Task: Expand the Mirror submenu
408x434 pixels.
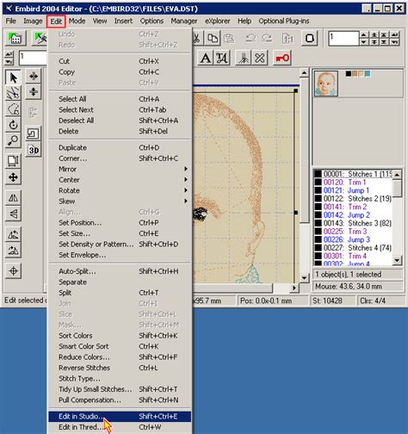Action: pos(120,169)
